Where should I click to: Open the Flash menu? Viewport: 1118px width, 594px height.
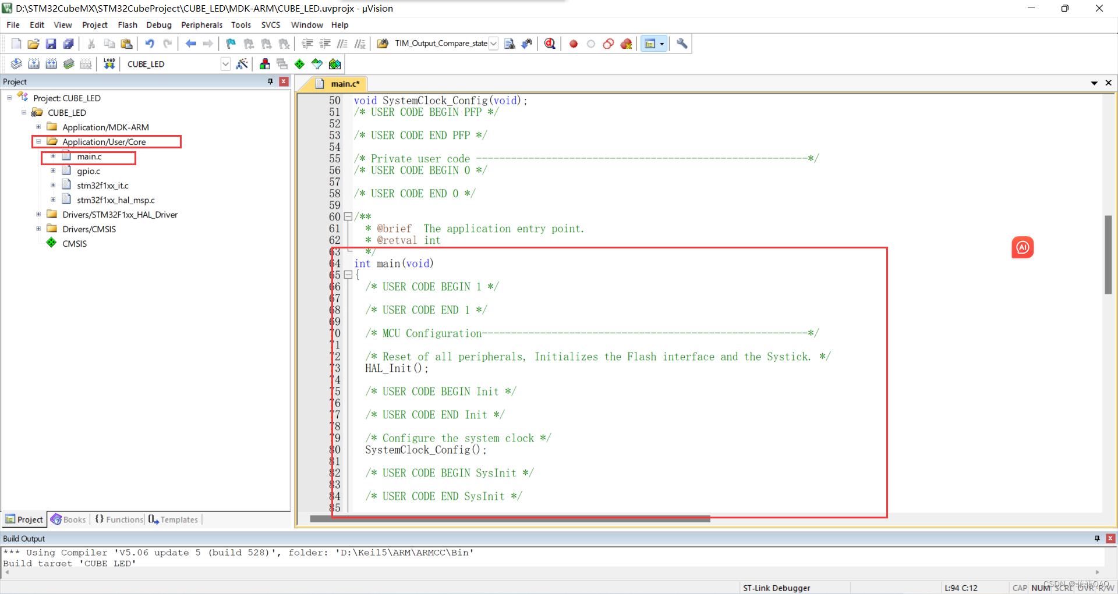[128, 25]
